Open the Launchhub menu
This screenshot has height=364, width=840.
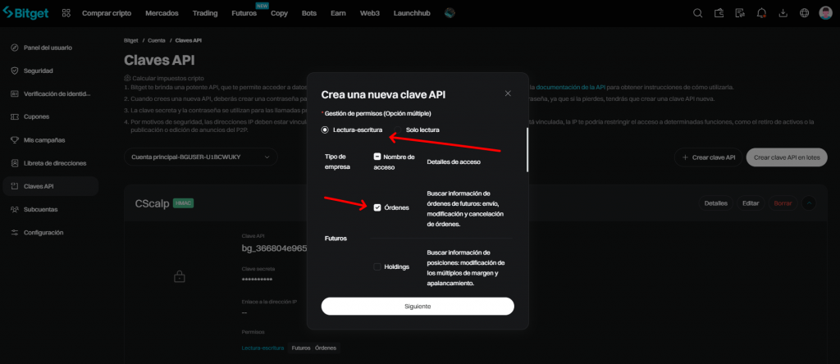[x=412, y=13]
